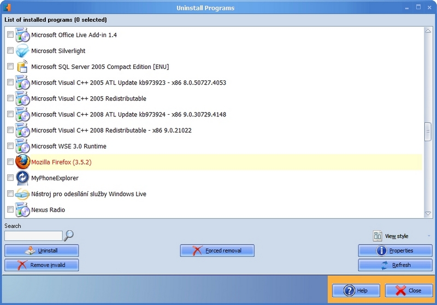The width and height of the screenshot is (437, 305).
Task: Select Microsoft WSE 3.0 Runtime text
Action: tap(69, 146)
